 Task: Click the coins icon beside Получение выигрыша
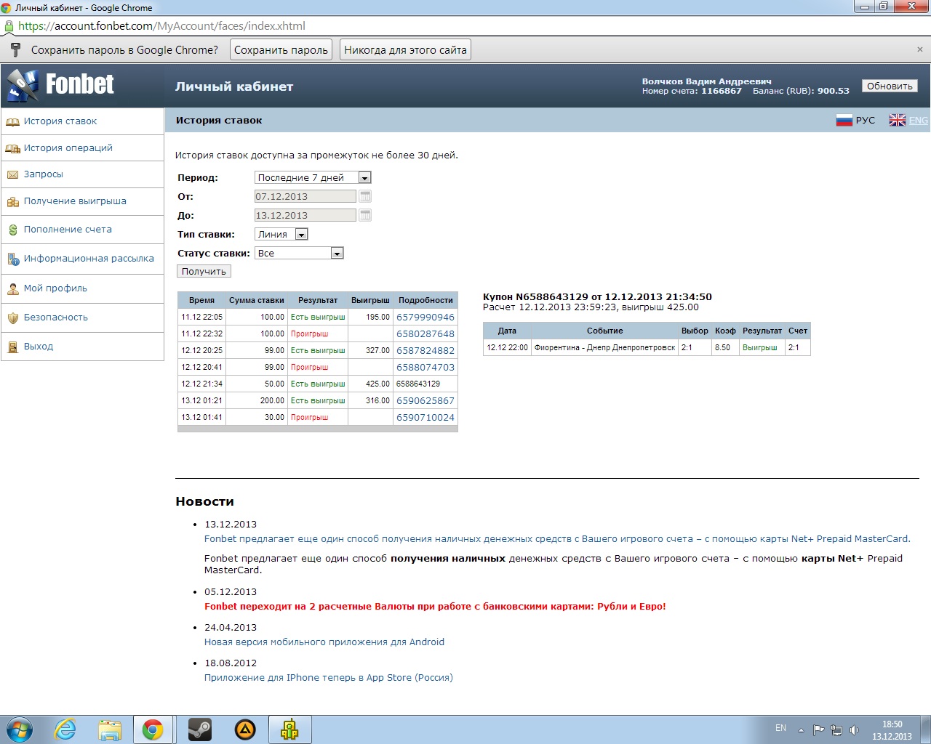click(x=12, y=202)
